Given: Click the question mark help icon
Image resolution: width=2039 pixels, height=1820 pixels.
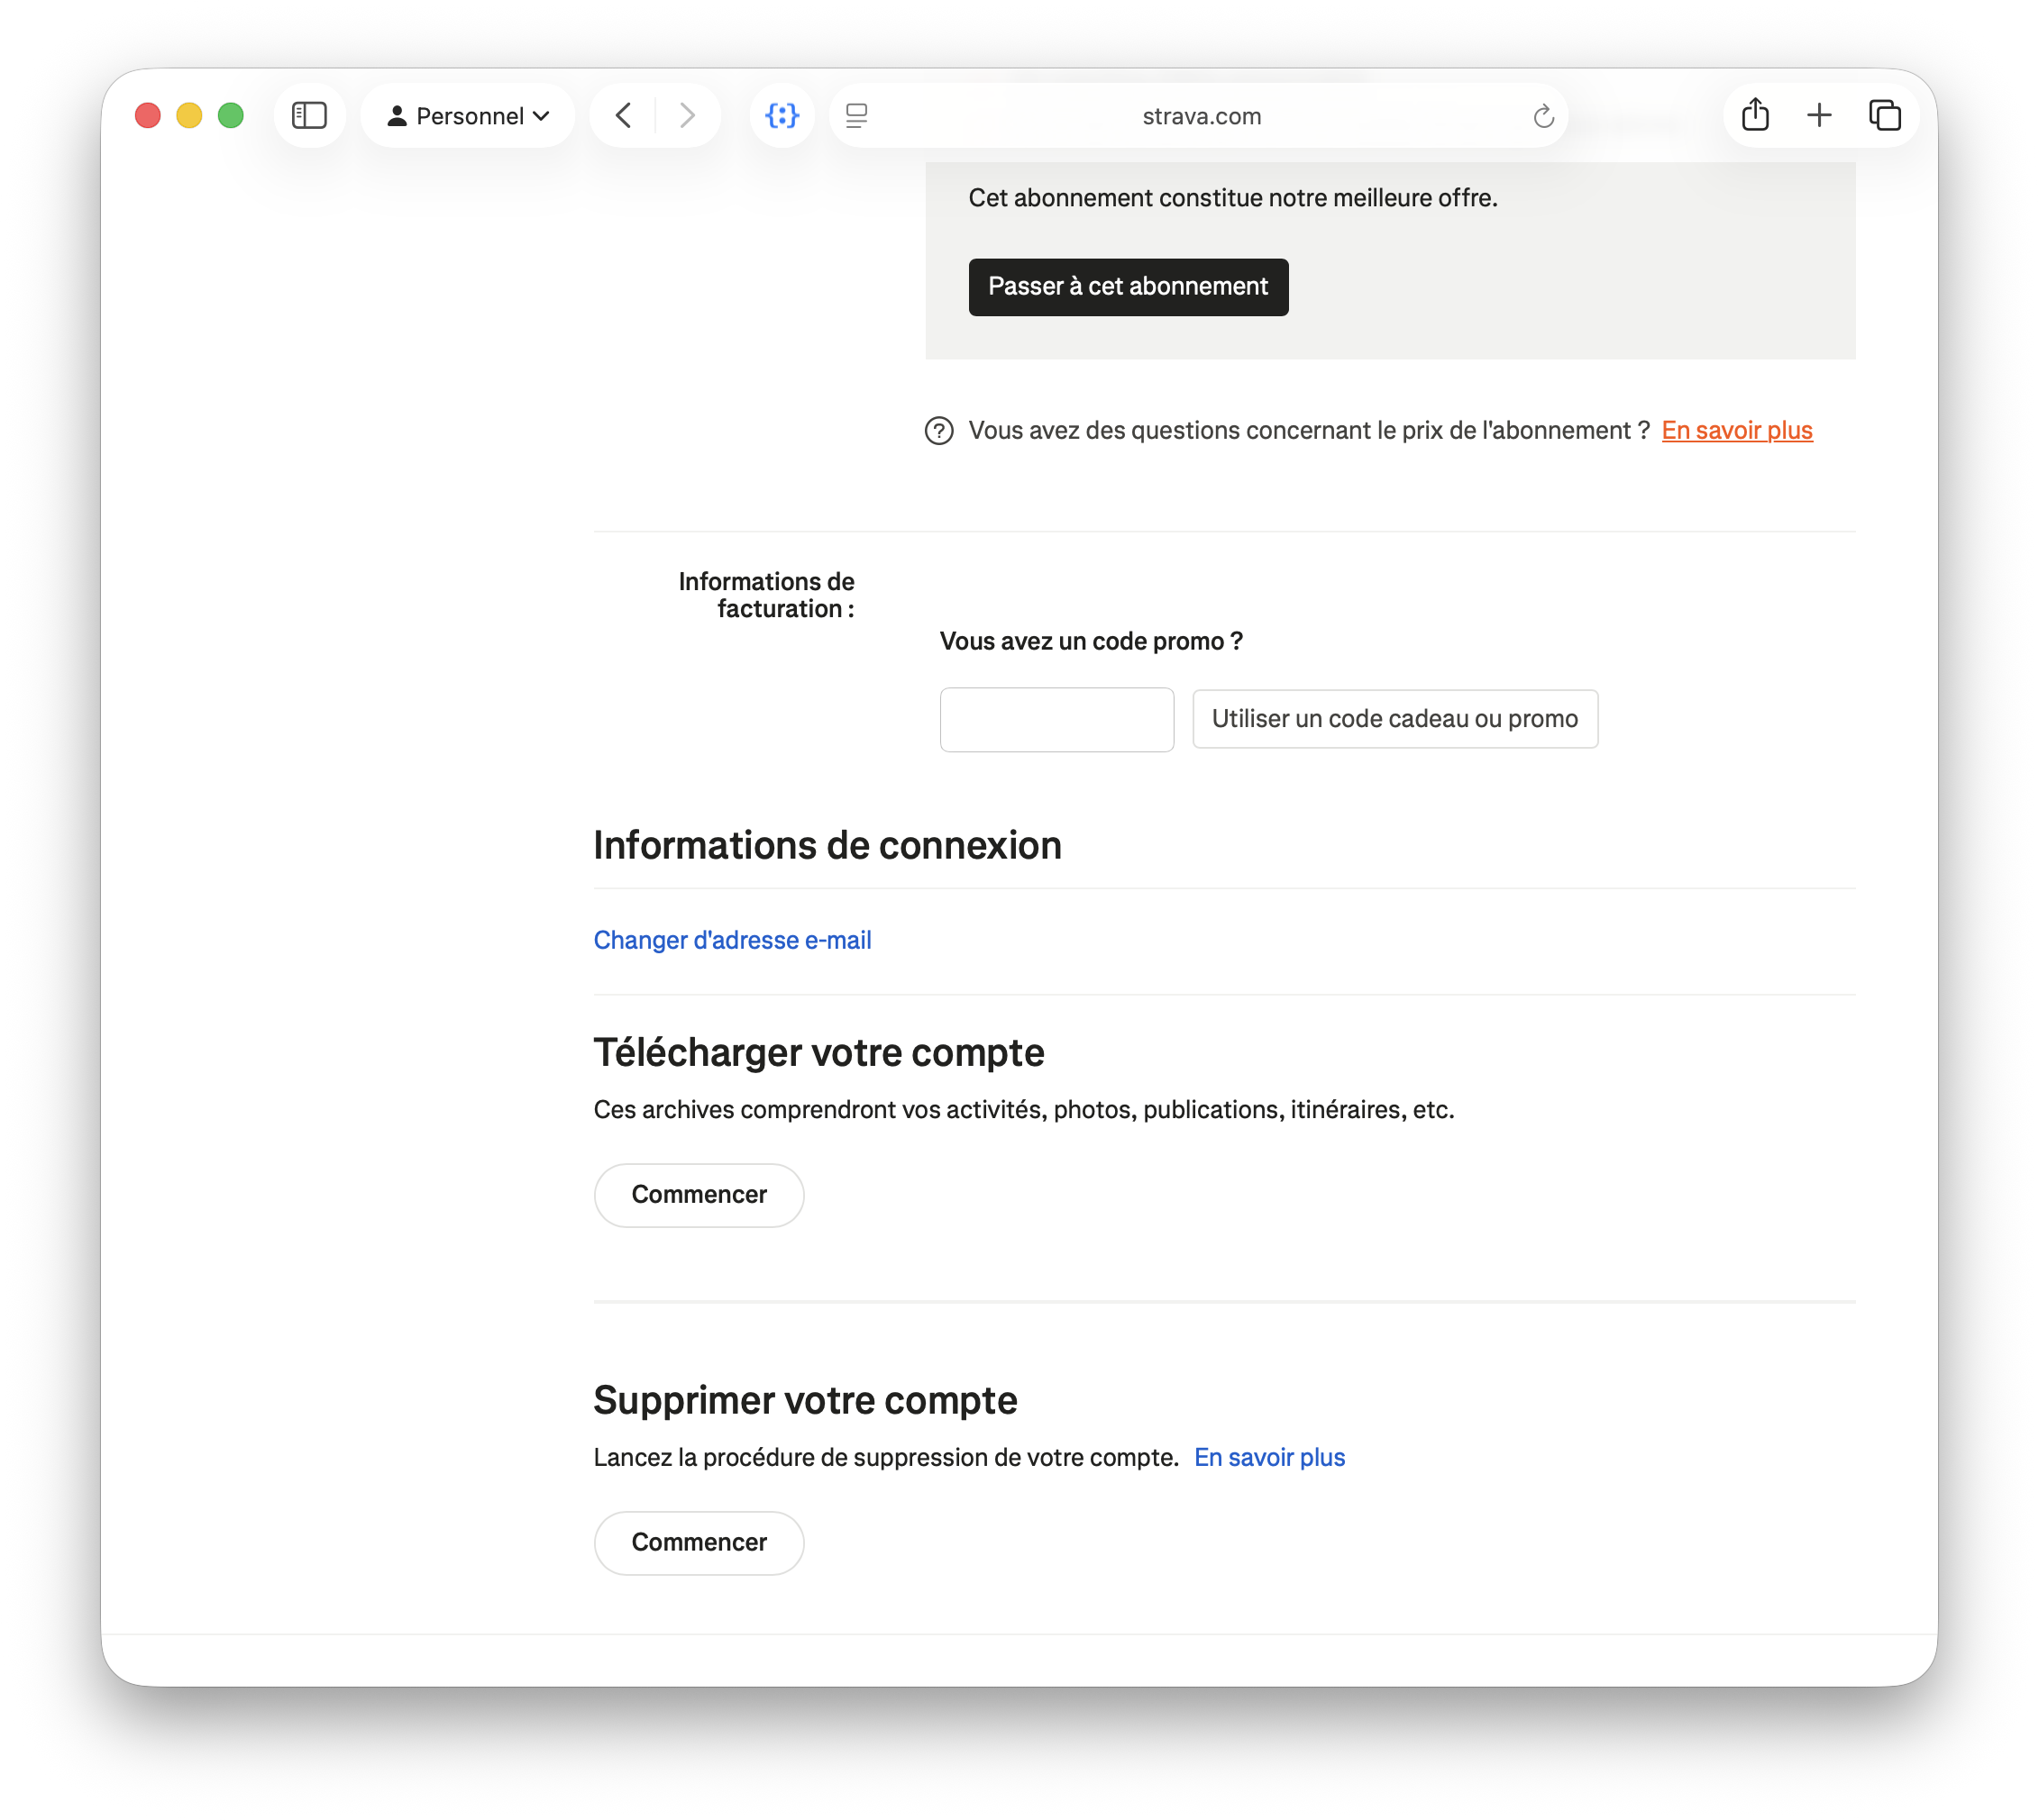Looking at the screenshot, I should pyautogui.click(x=938, y=431).
